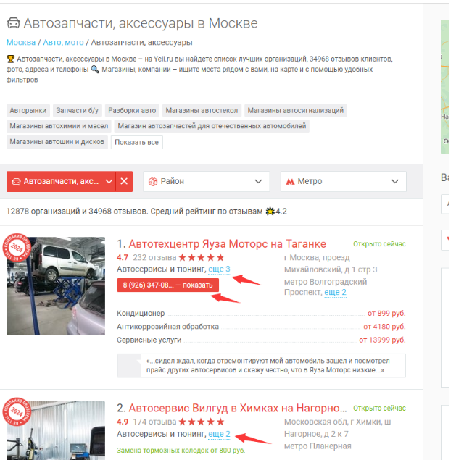Click the Кондиционер price row
The height and width of the screenshot is (460, 456).
point(261,314)
